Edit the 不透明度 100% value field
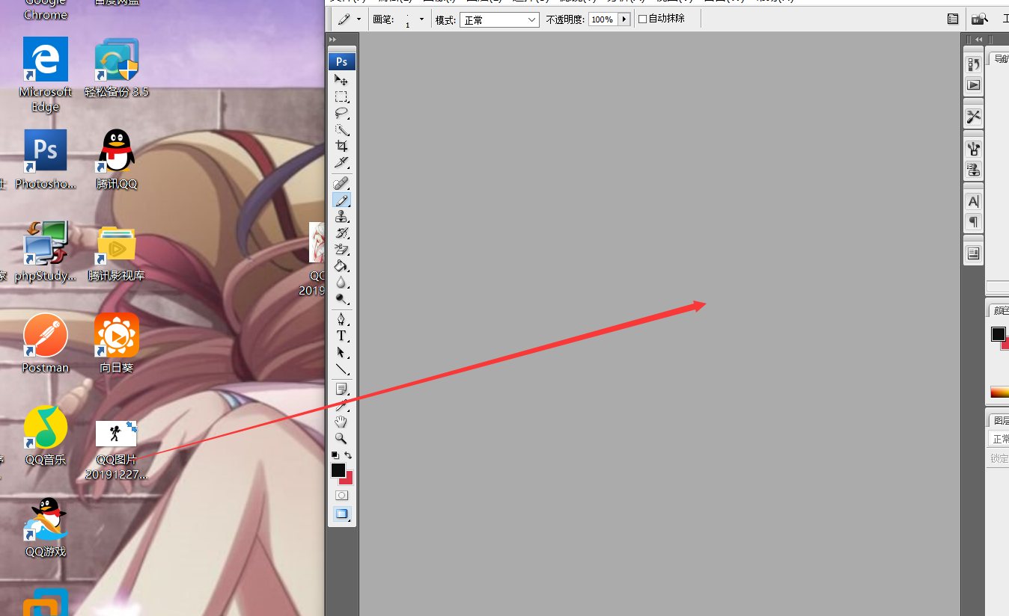Image resolution: width=1009 pixels, height=616 pixels. click(x=603, y=19)
